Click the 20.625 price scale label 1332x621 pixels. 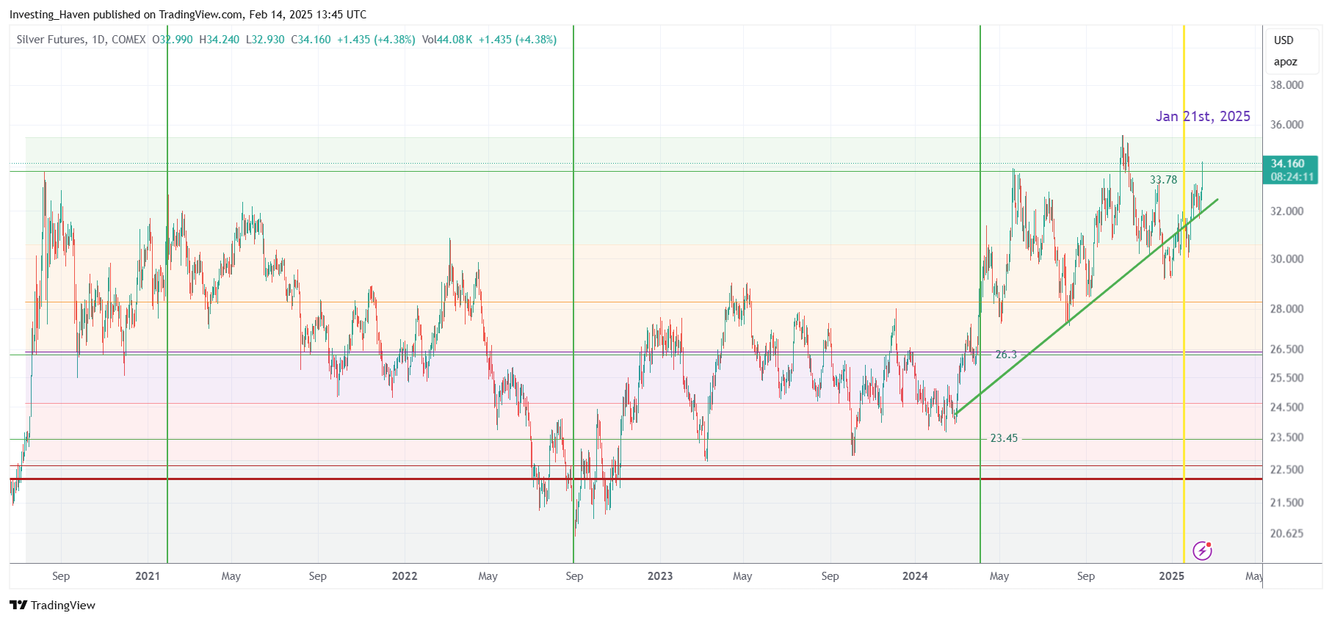pyautogui.click(x=1287, y=534)
